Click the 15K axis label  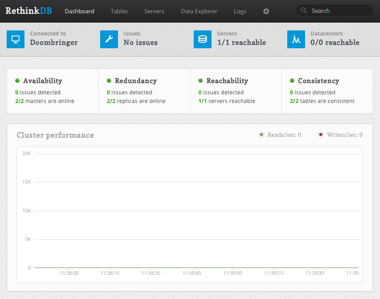click(x=26, y=182)
